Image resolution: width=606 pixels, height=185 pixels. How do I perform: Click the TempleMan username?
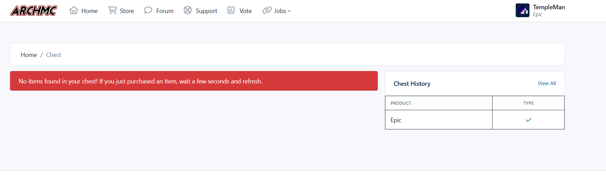[x=549, y=7]
